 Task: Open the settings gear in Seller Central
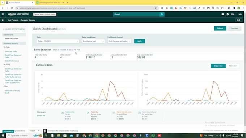pos(228,14)
